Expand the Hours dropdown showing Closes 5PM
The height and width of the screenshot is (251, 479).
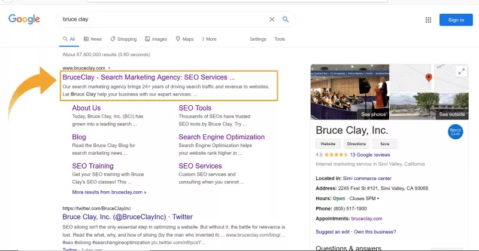(378, 198)
